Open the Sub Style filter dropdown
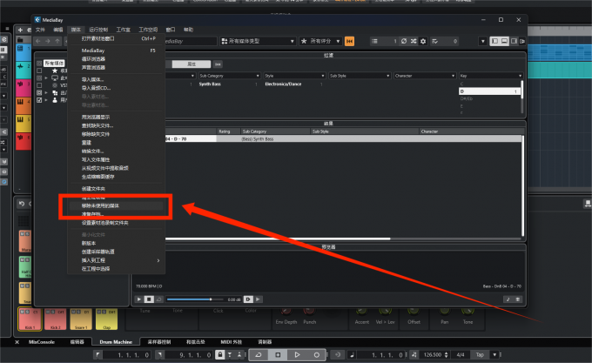The height and width of the screenshot is (363, 592). click(x=360, y=76)
